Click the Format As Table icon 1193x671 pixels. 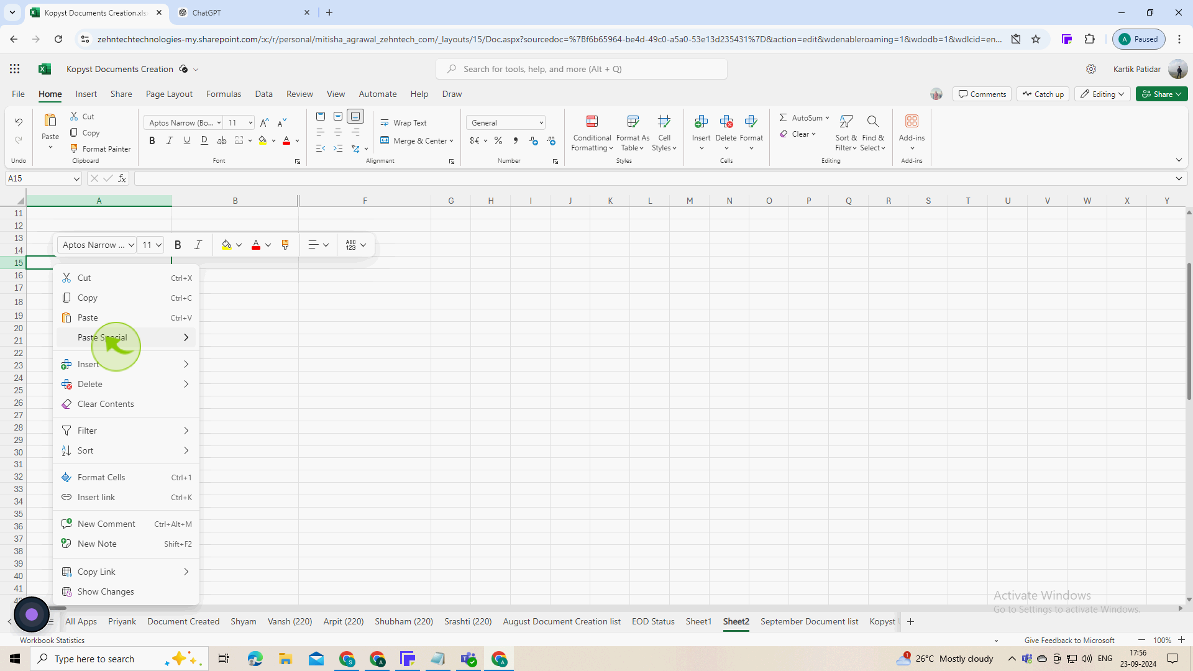point(633,121)
